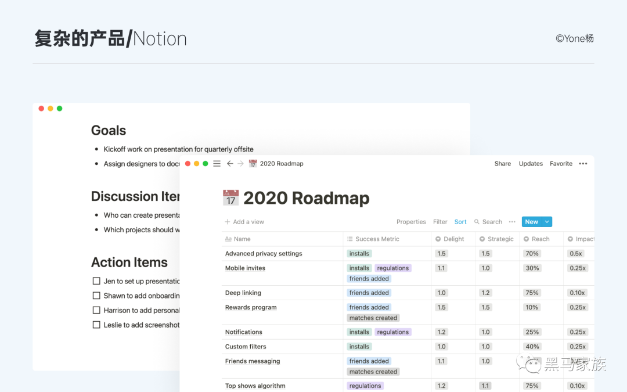
Task: Click the Search field in the database toolbar
Action: [x=488, y=222]
